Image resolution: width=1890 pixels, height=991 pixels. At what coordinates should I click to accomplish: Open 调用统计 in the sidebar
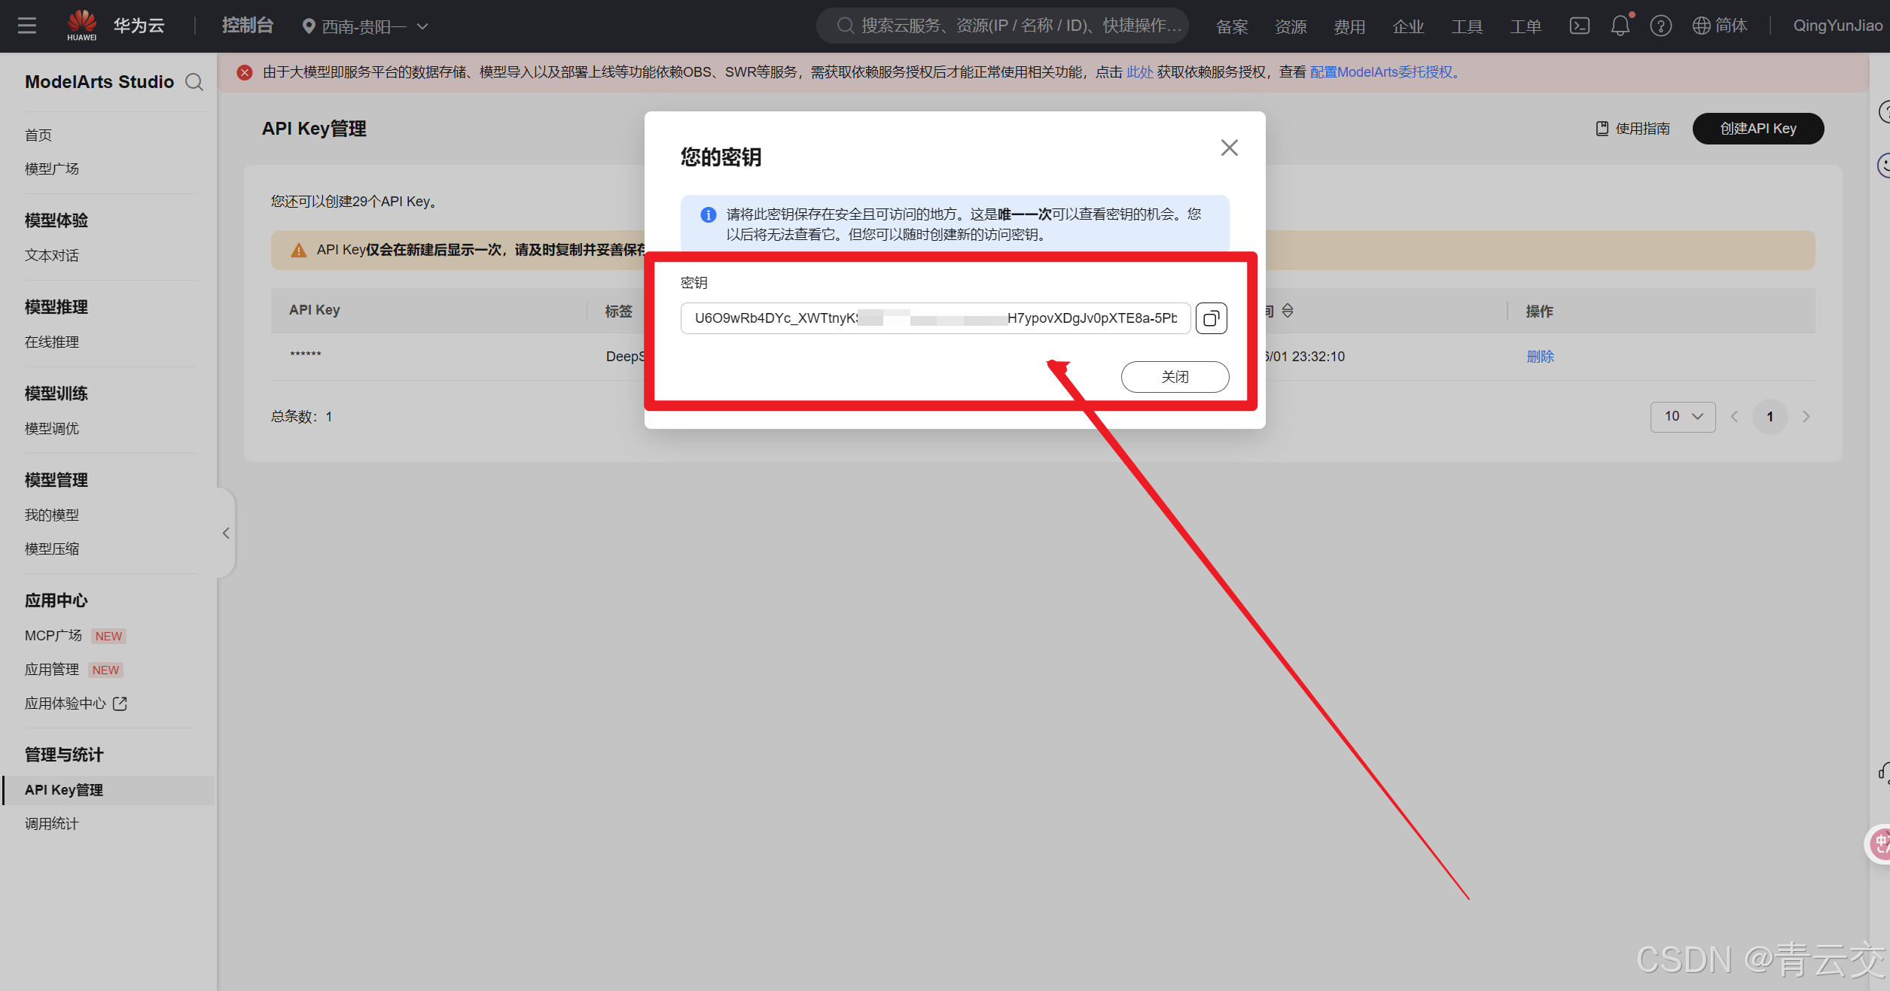pyautogui.click(x=52, y=824)
